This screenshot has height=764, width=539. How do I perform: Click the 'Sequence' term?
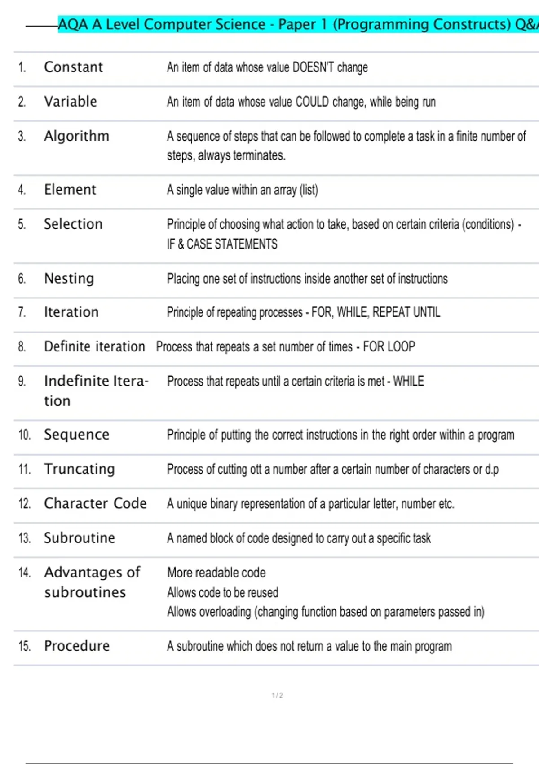[77, 435]
